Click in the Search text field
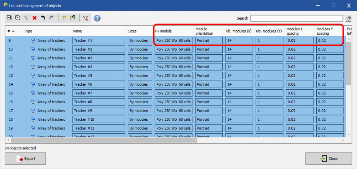357x169 pixels. point(296,18)
